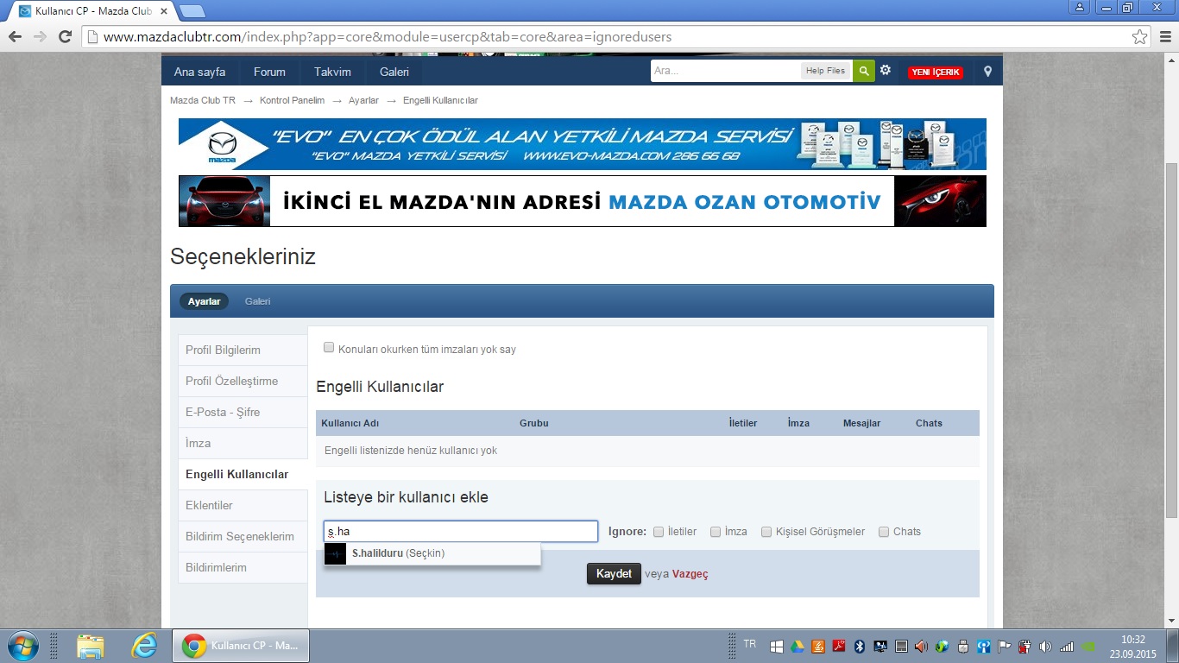The height and width of the screenshot is (663, 1179).
Task: Open YENİ İÇERİK link
Action: pos(936,73)
